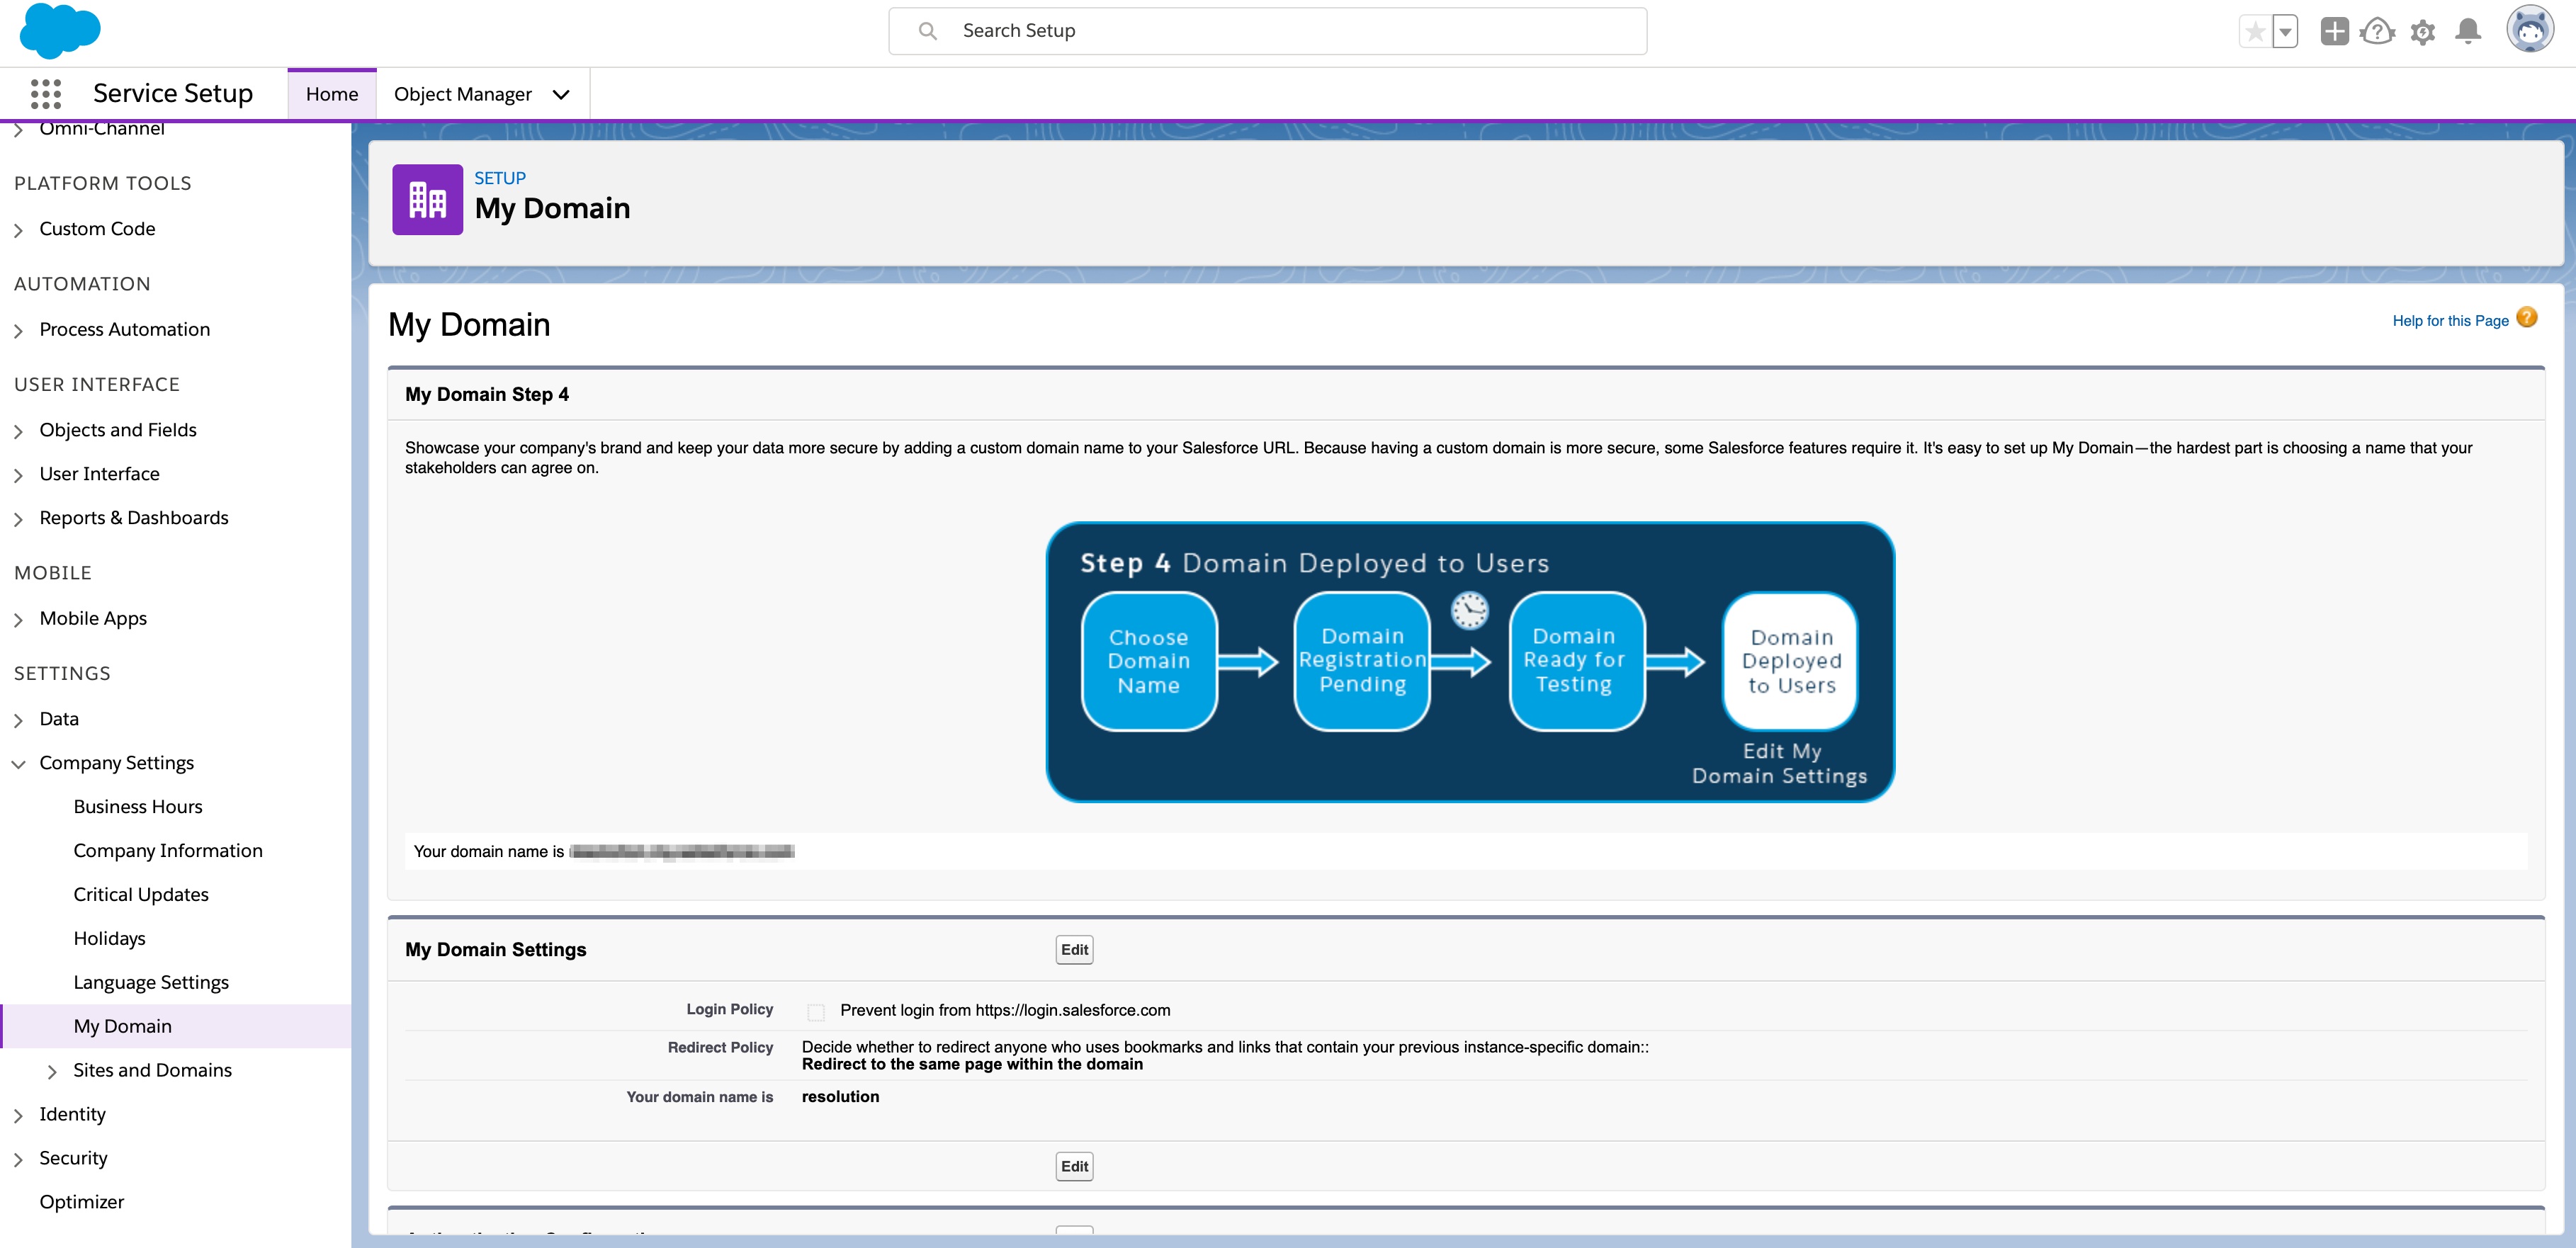Click the Choose Domain Name step box
The height and width of the screenshot is (1248, 2576).
click(x=1149, y=661)
